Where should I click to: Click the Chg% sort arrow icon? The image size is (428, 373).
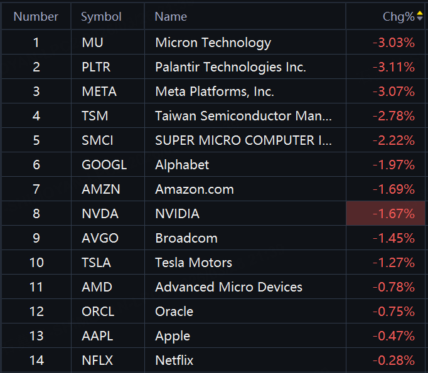tap(420, 16)
